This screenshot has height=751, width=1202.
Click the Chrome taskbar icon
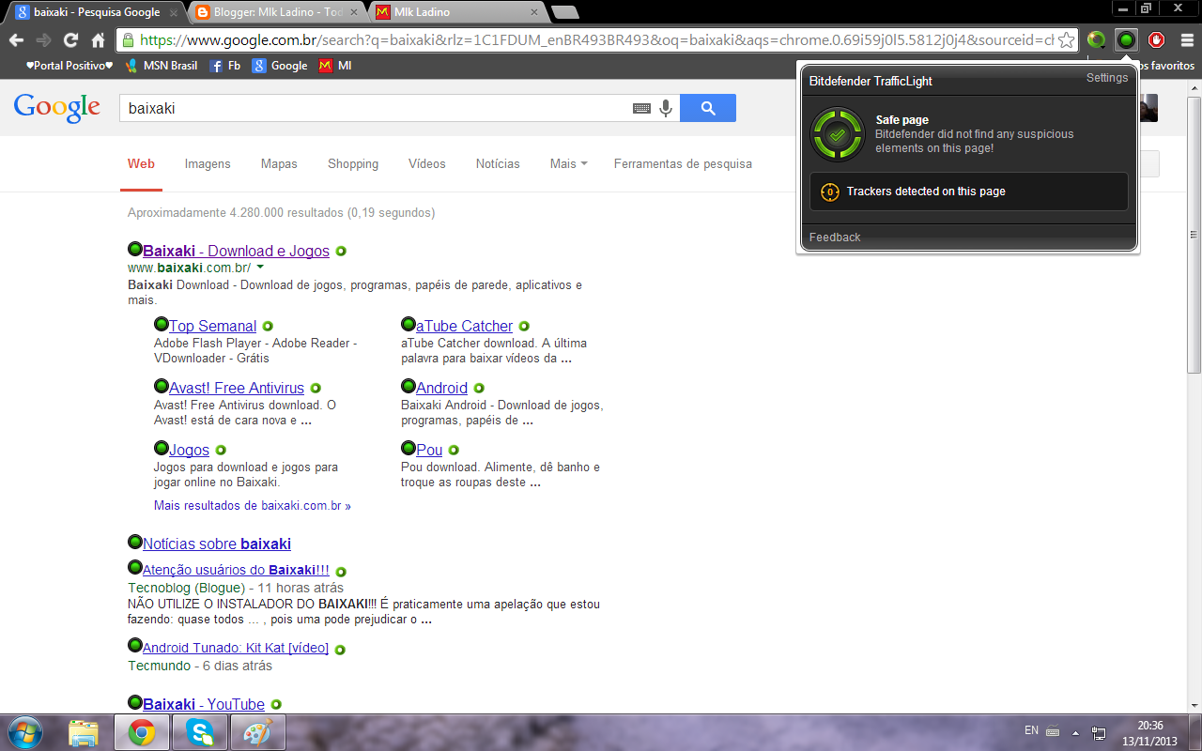pos(142,732)
